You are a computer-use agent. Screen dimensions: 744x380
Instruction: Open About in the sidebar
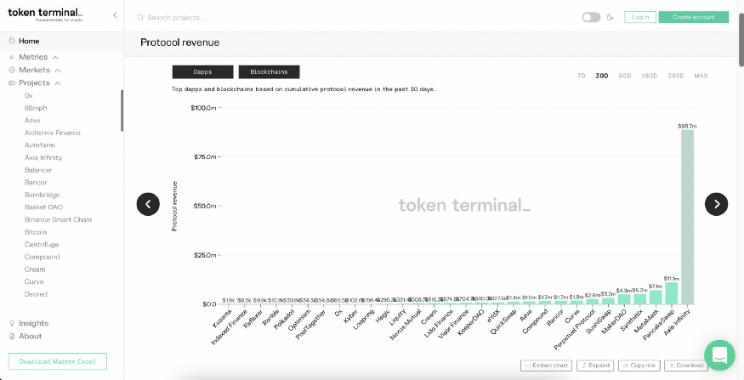tap(31, 336)
